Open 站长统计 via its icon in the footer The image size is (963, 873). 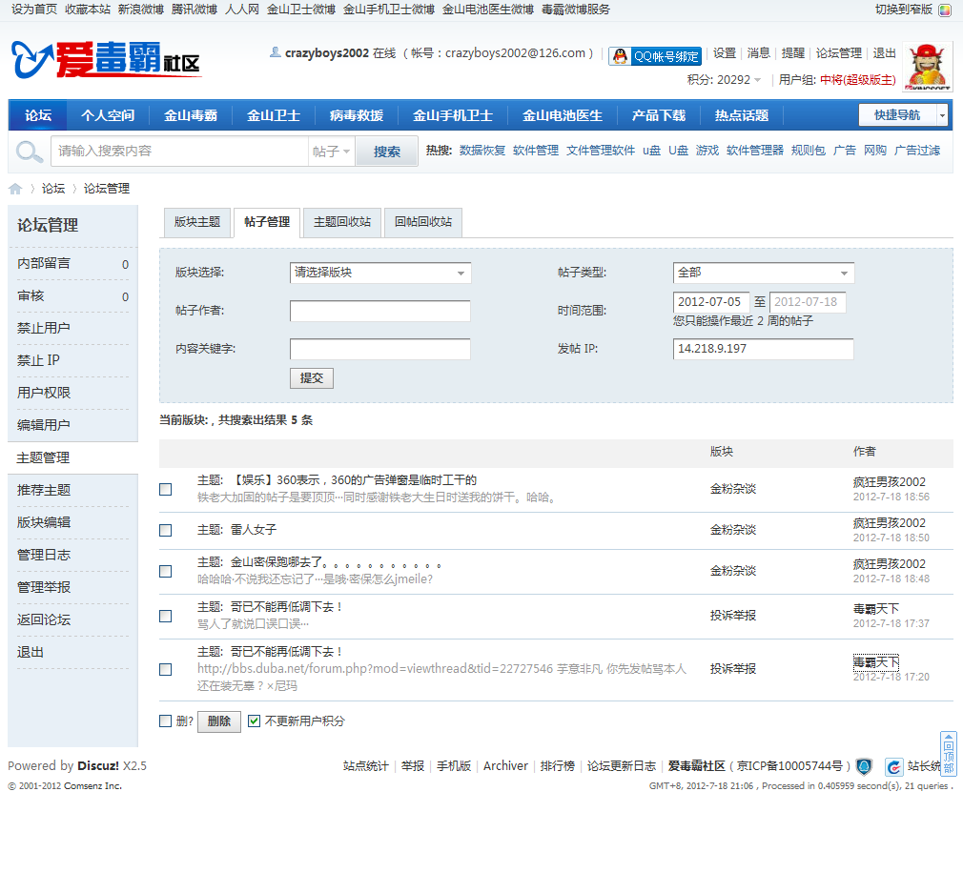[894, 766]
